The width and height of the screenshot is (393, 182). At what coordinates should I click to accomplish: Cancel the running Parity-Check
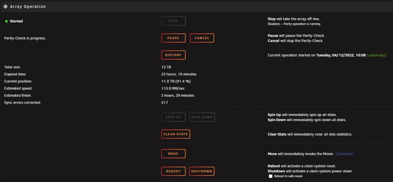[202, 38]
